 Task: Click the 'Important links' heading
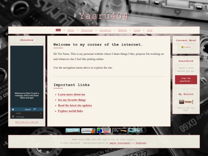(72, 85)
